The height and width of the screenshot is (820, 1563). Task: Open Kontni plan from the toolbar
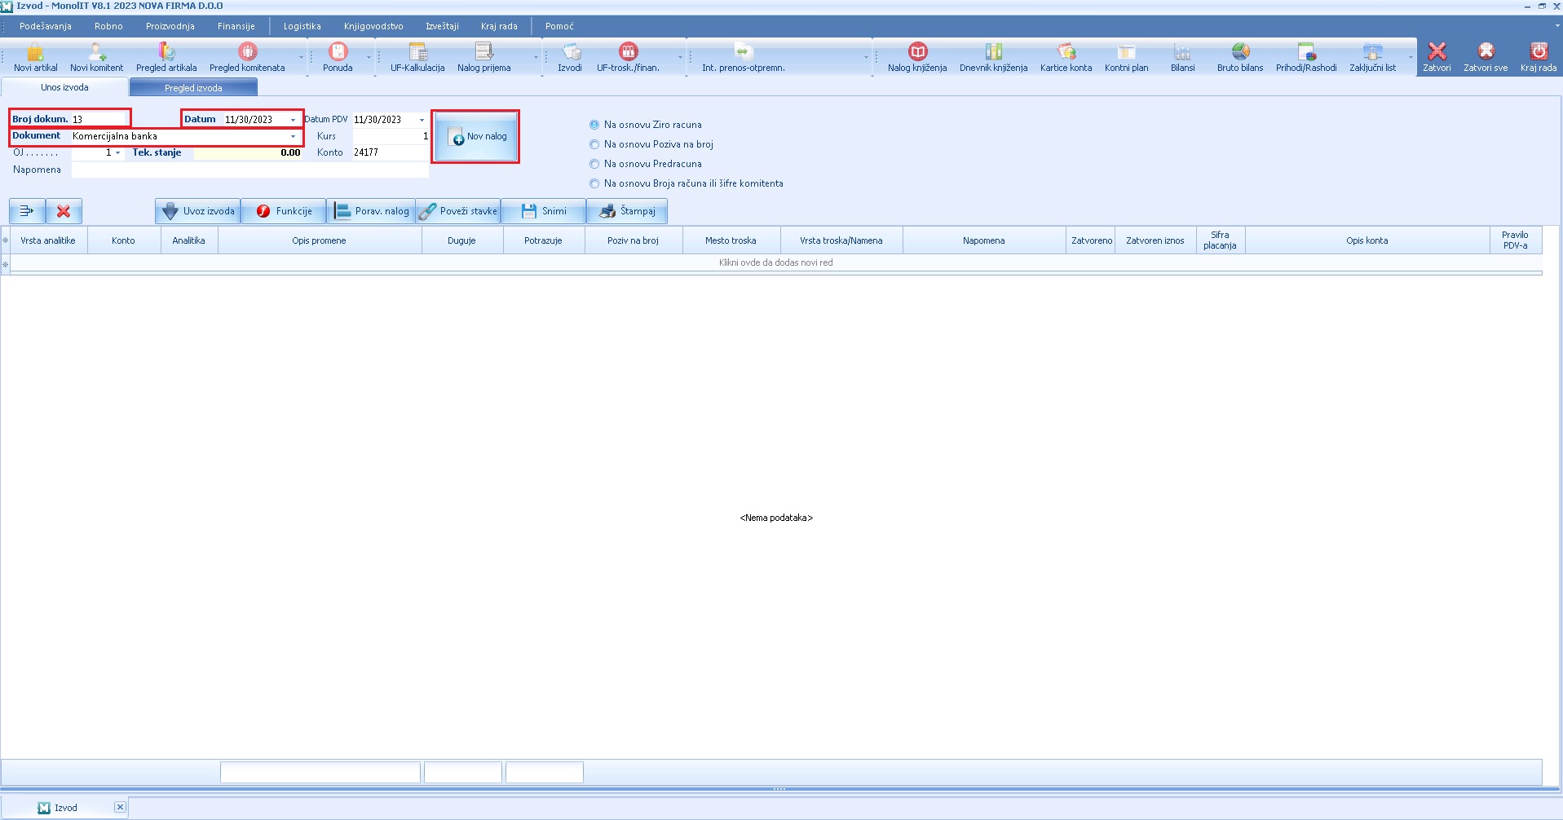[x=1126, y=57]
